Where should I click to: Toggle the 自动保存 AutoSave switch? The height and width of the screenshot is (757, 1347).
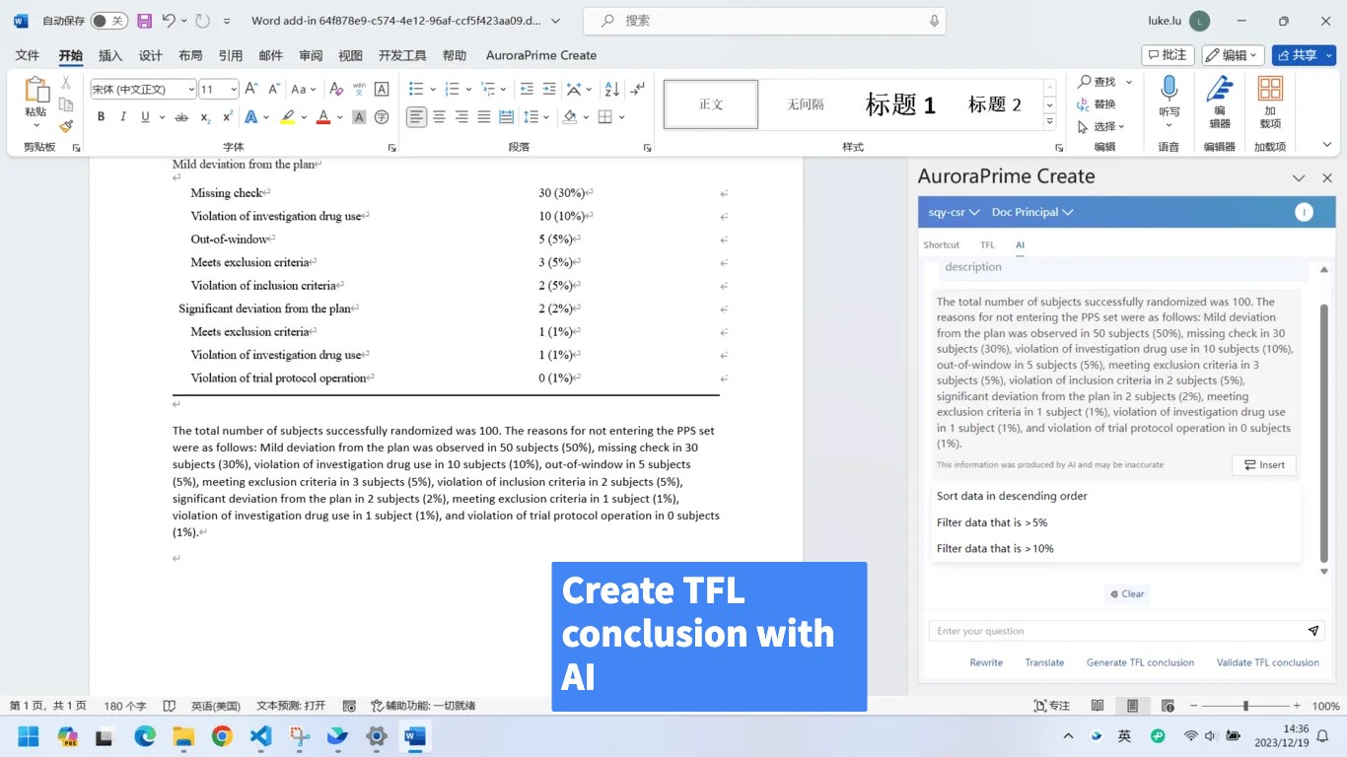[108, 21]
